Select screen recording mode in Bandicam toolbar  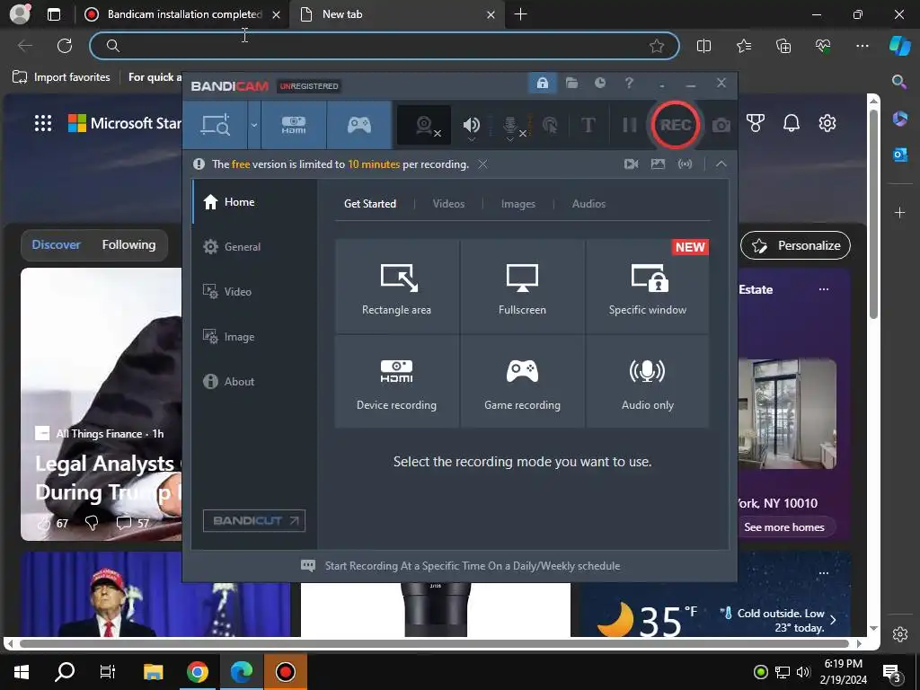(216, 125)
